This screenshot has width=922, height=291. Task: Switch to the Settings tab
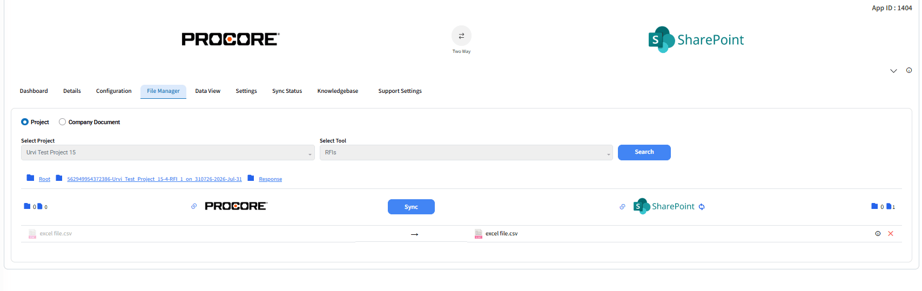(246, 91)
